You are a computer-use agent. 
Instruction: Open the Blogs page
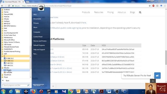click(x=132, y=12)
